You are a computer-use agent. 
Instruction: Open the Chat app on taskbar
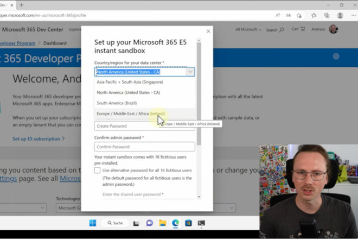coord(149,223)
